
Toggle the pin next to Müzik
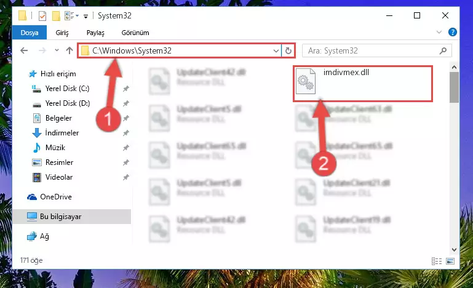coord(126,148)
